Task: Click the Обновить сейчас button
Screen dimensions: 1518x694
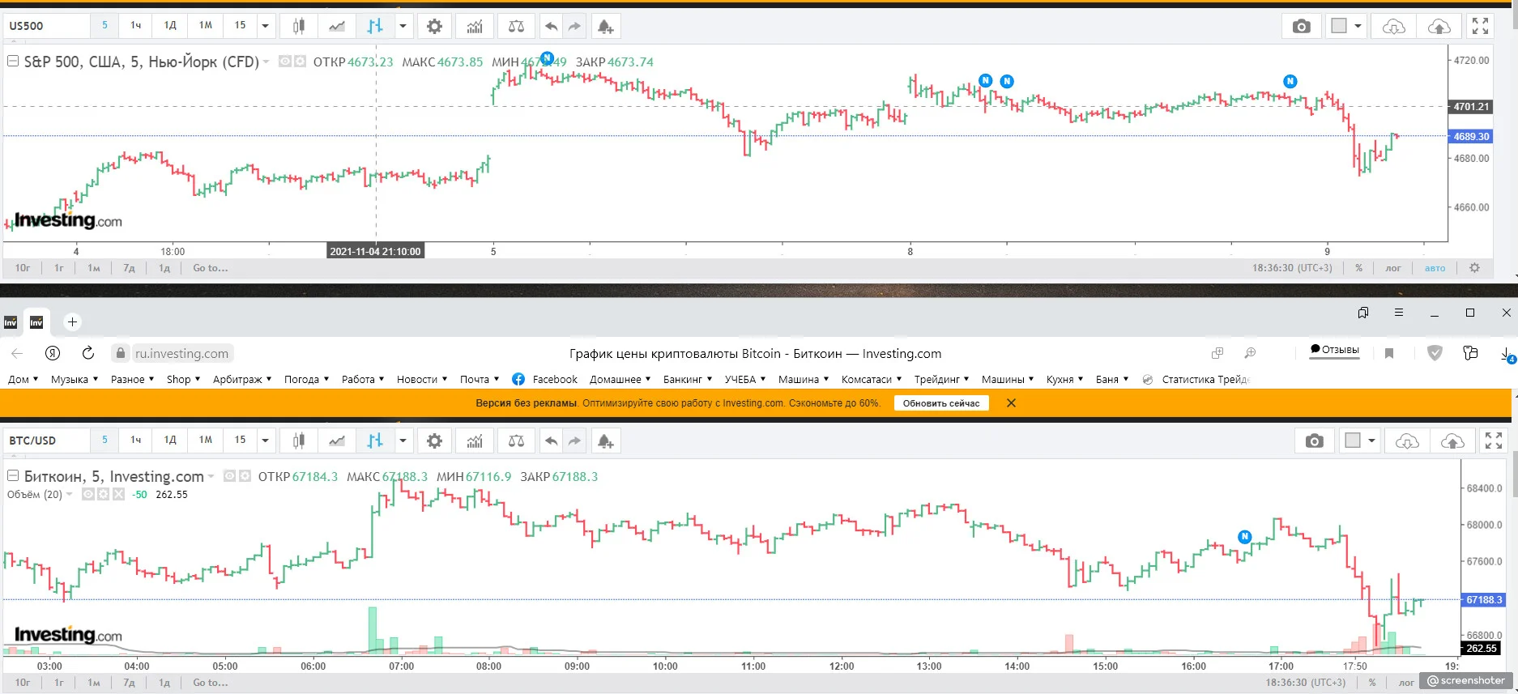Action: tap(941, 403)
